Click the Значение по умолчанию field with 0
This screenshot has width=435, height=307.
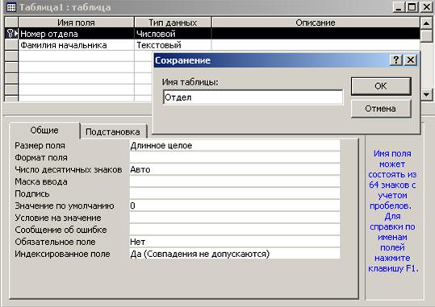click(235, 205)
